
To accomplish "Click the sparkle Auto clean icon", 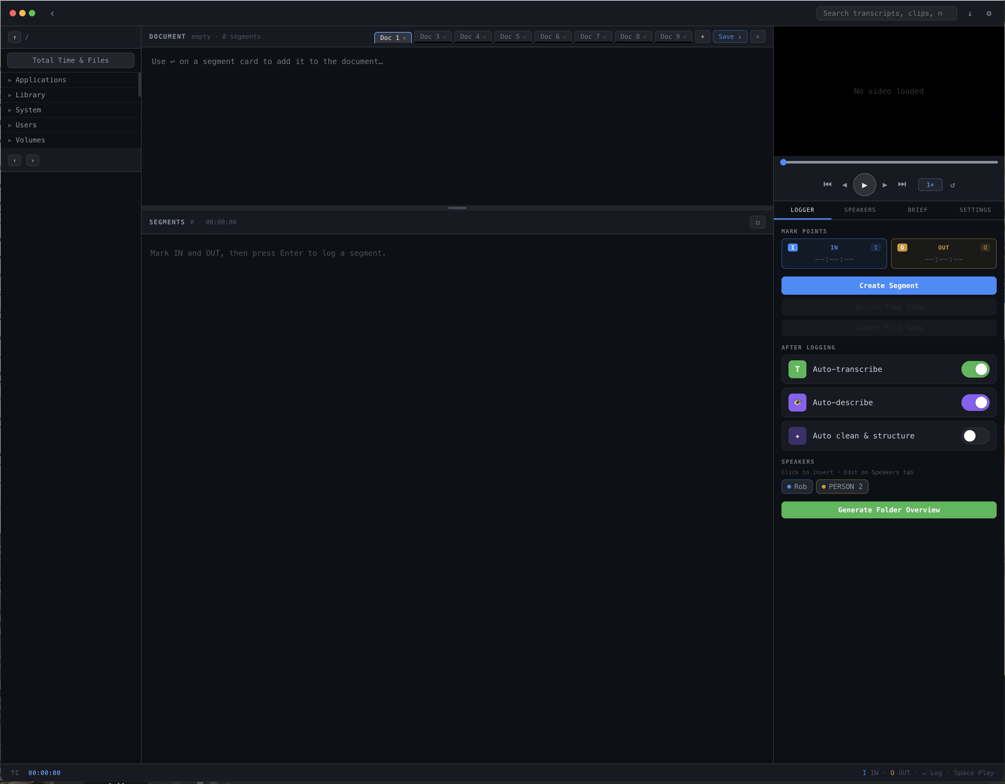I will (x=797, y=436).
